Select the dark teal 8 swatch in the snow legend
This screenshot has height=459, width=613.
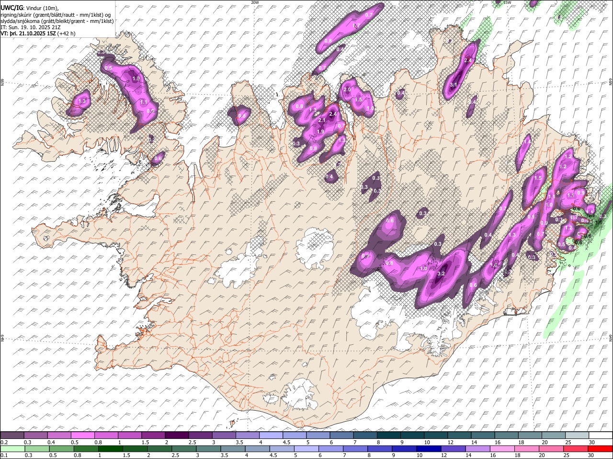pos(388,435)
